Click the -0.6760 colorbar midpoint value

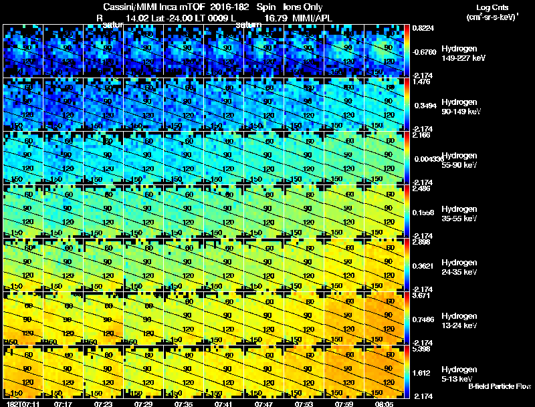(x=424, y=52)
